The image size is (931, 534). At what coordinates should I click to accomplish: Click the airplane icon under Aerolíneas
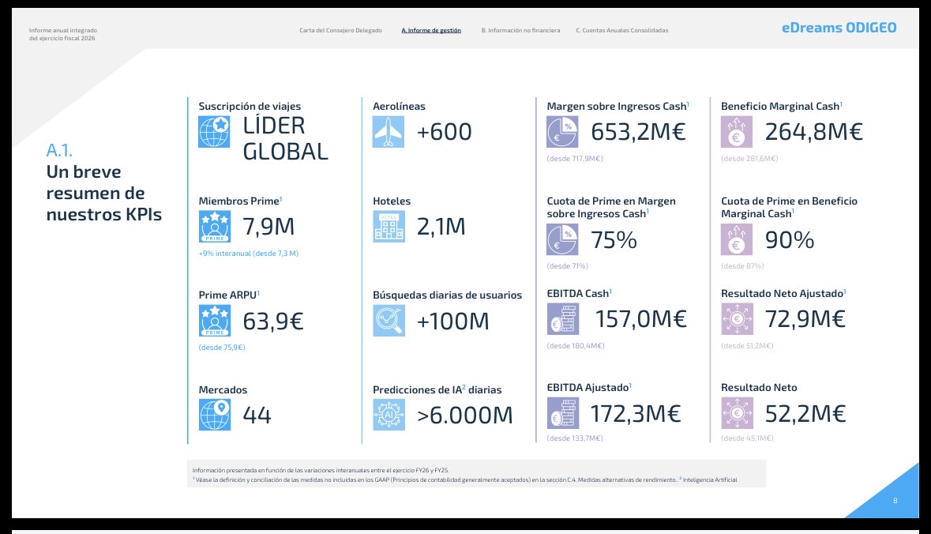pyautogui.click(x=389, y=132)
